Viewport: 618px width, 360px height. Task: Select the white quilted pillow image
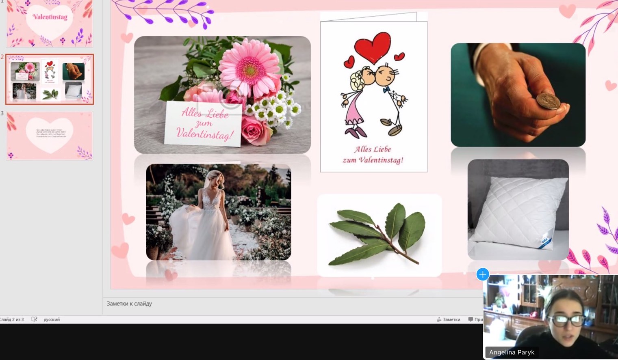518,209
